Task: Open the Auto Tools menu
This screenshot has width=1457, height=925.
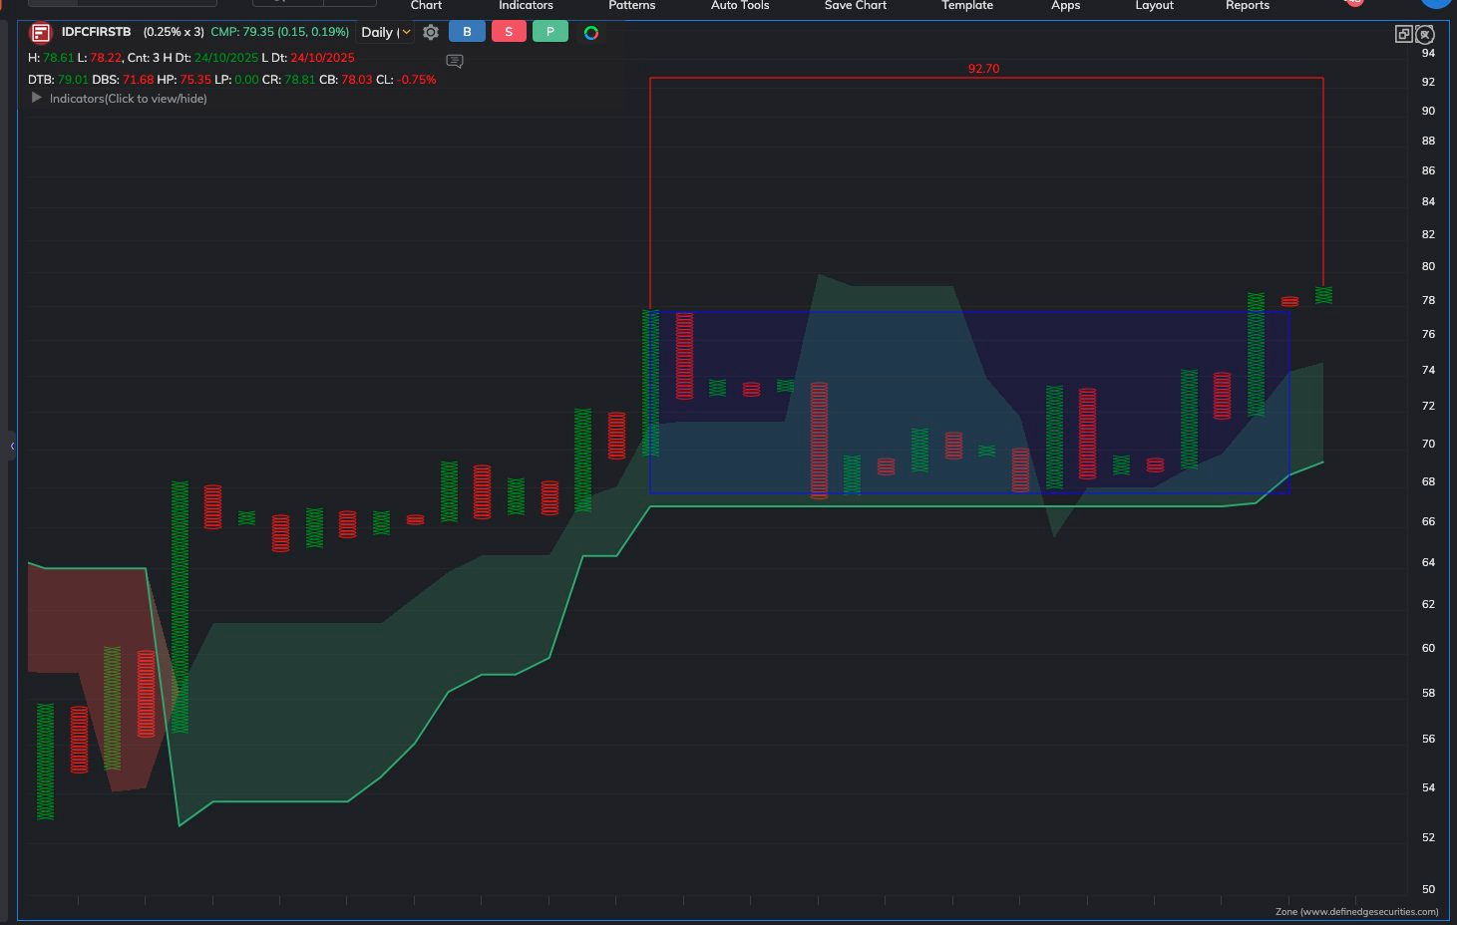Action: 739,6
